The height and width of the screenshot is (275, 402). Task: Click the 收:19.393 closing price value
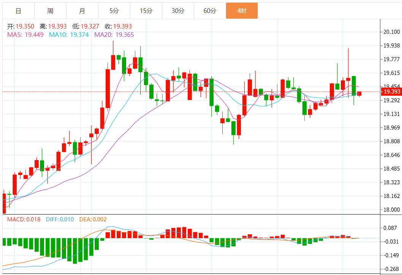click(x=118, y=26)
